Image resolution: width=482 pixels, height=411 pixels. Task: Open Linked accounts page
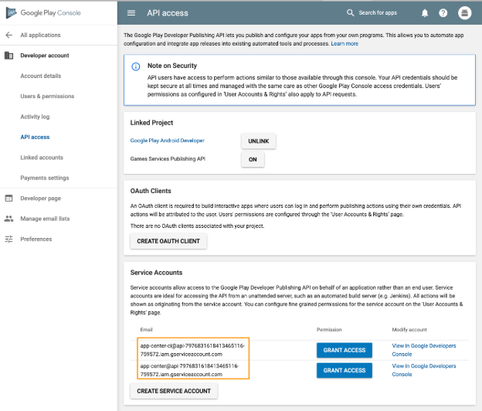point(42,158)
